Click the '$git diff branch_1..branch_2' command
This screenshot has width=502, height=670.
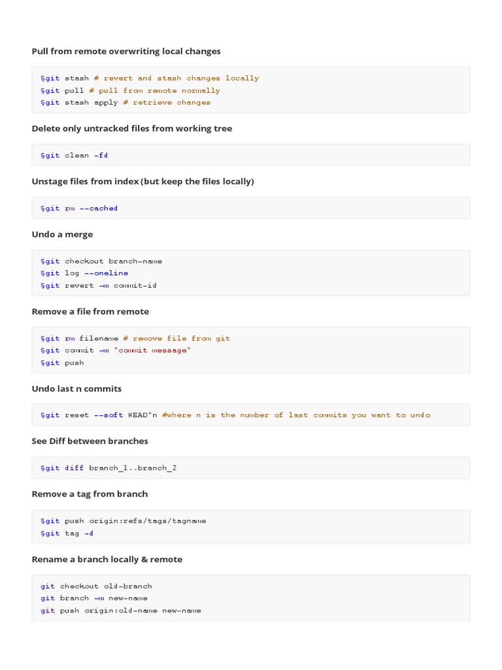109,468
